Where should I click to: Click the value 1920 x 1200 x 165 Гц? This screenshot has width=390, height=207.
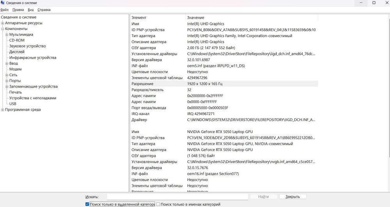205,84
